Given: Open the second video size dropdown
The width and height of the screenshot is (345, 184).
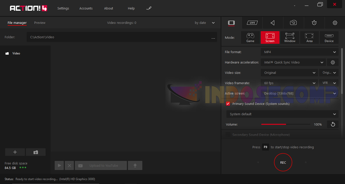Looking at the screenshot, I should pyautogui.click(x=329, y=73).
